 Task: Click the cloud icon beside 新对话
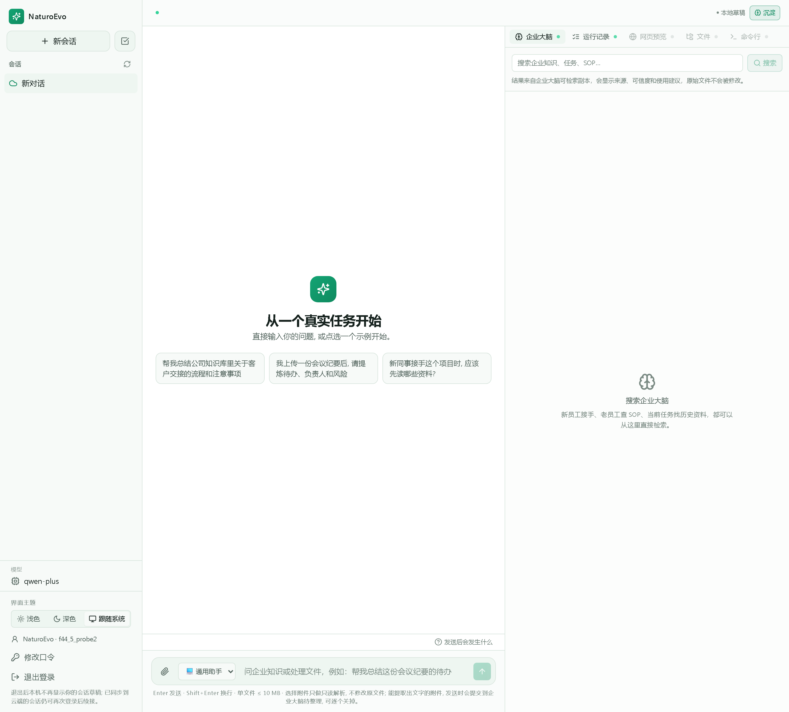pyautogui.click(x=13, y=83)
